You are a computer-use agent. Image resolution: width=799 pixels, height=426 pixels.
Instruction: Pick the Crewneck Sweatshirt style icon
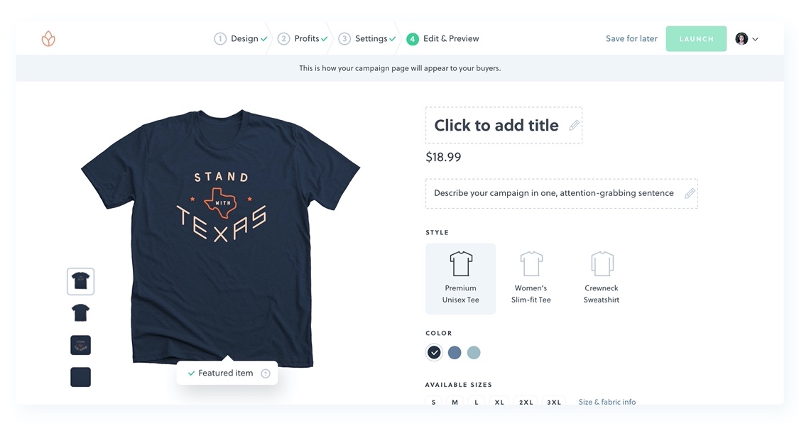(x=602, y=264)
